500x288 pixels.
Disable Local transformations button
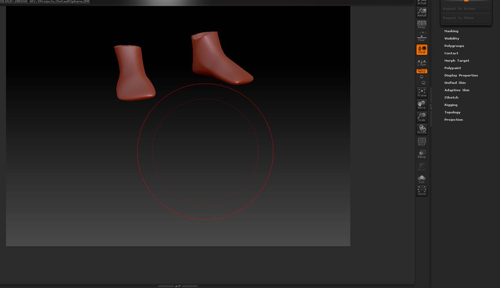click(x=422, y=50)
